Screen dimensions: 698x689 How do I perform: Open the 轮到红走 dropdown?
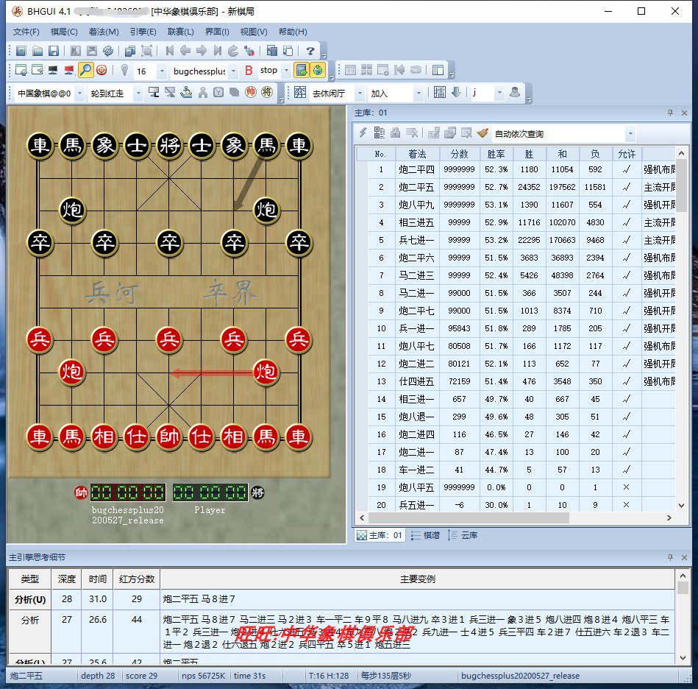[138, 93]
